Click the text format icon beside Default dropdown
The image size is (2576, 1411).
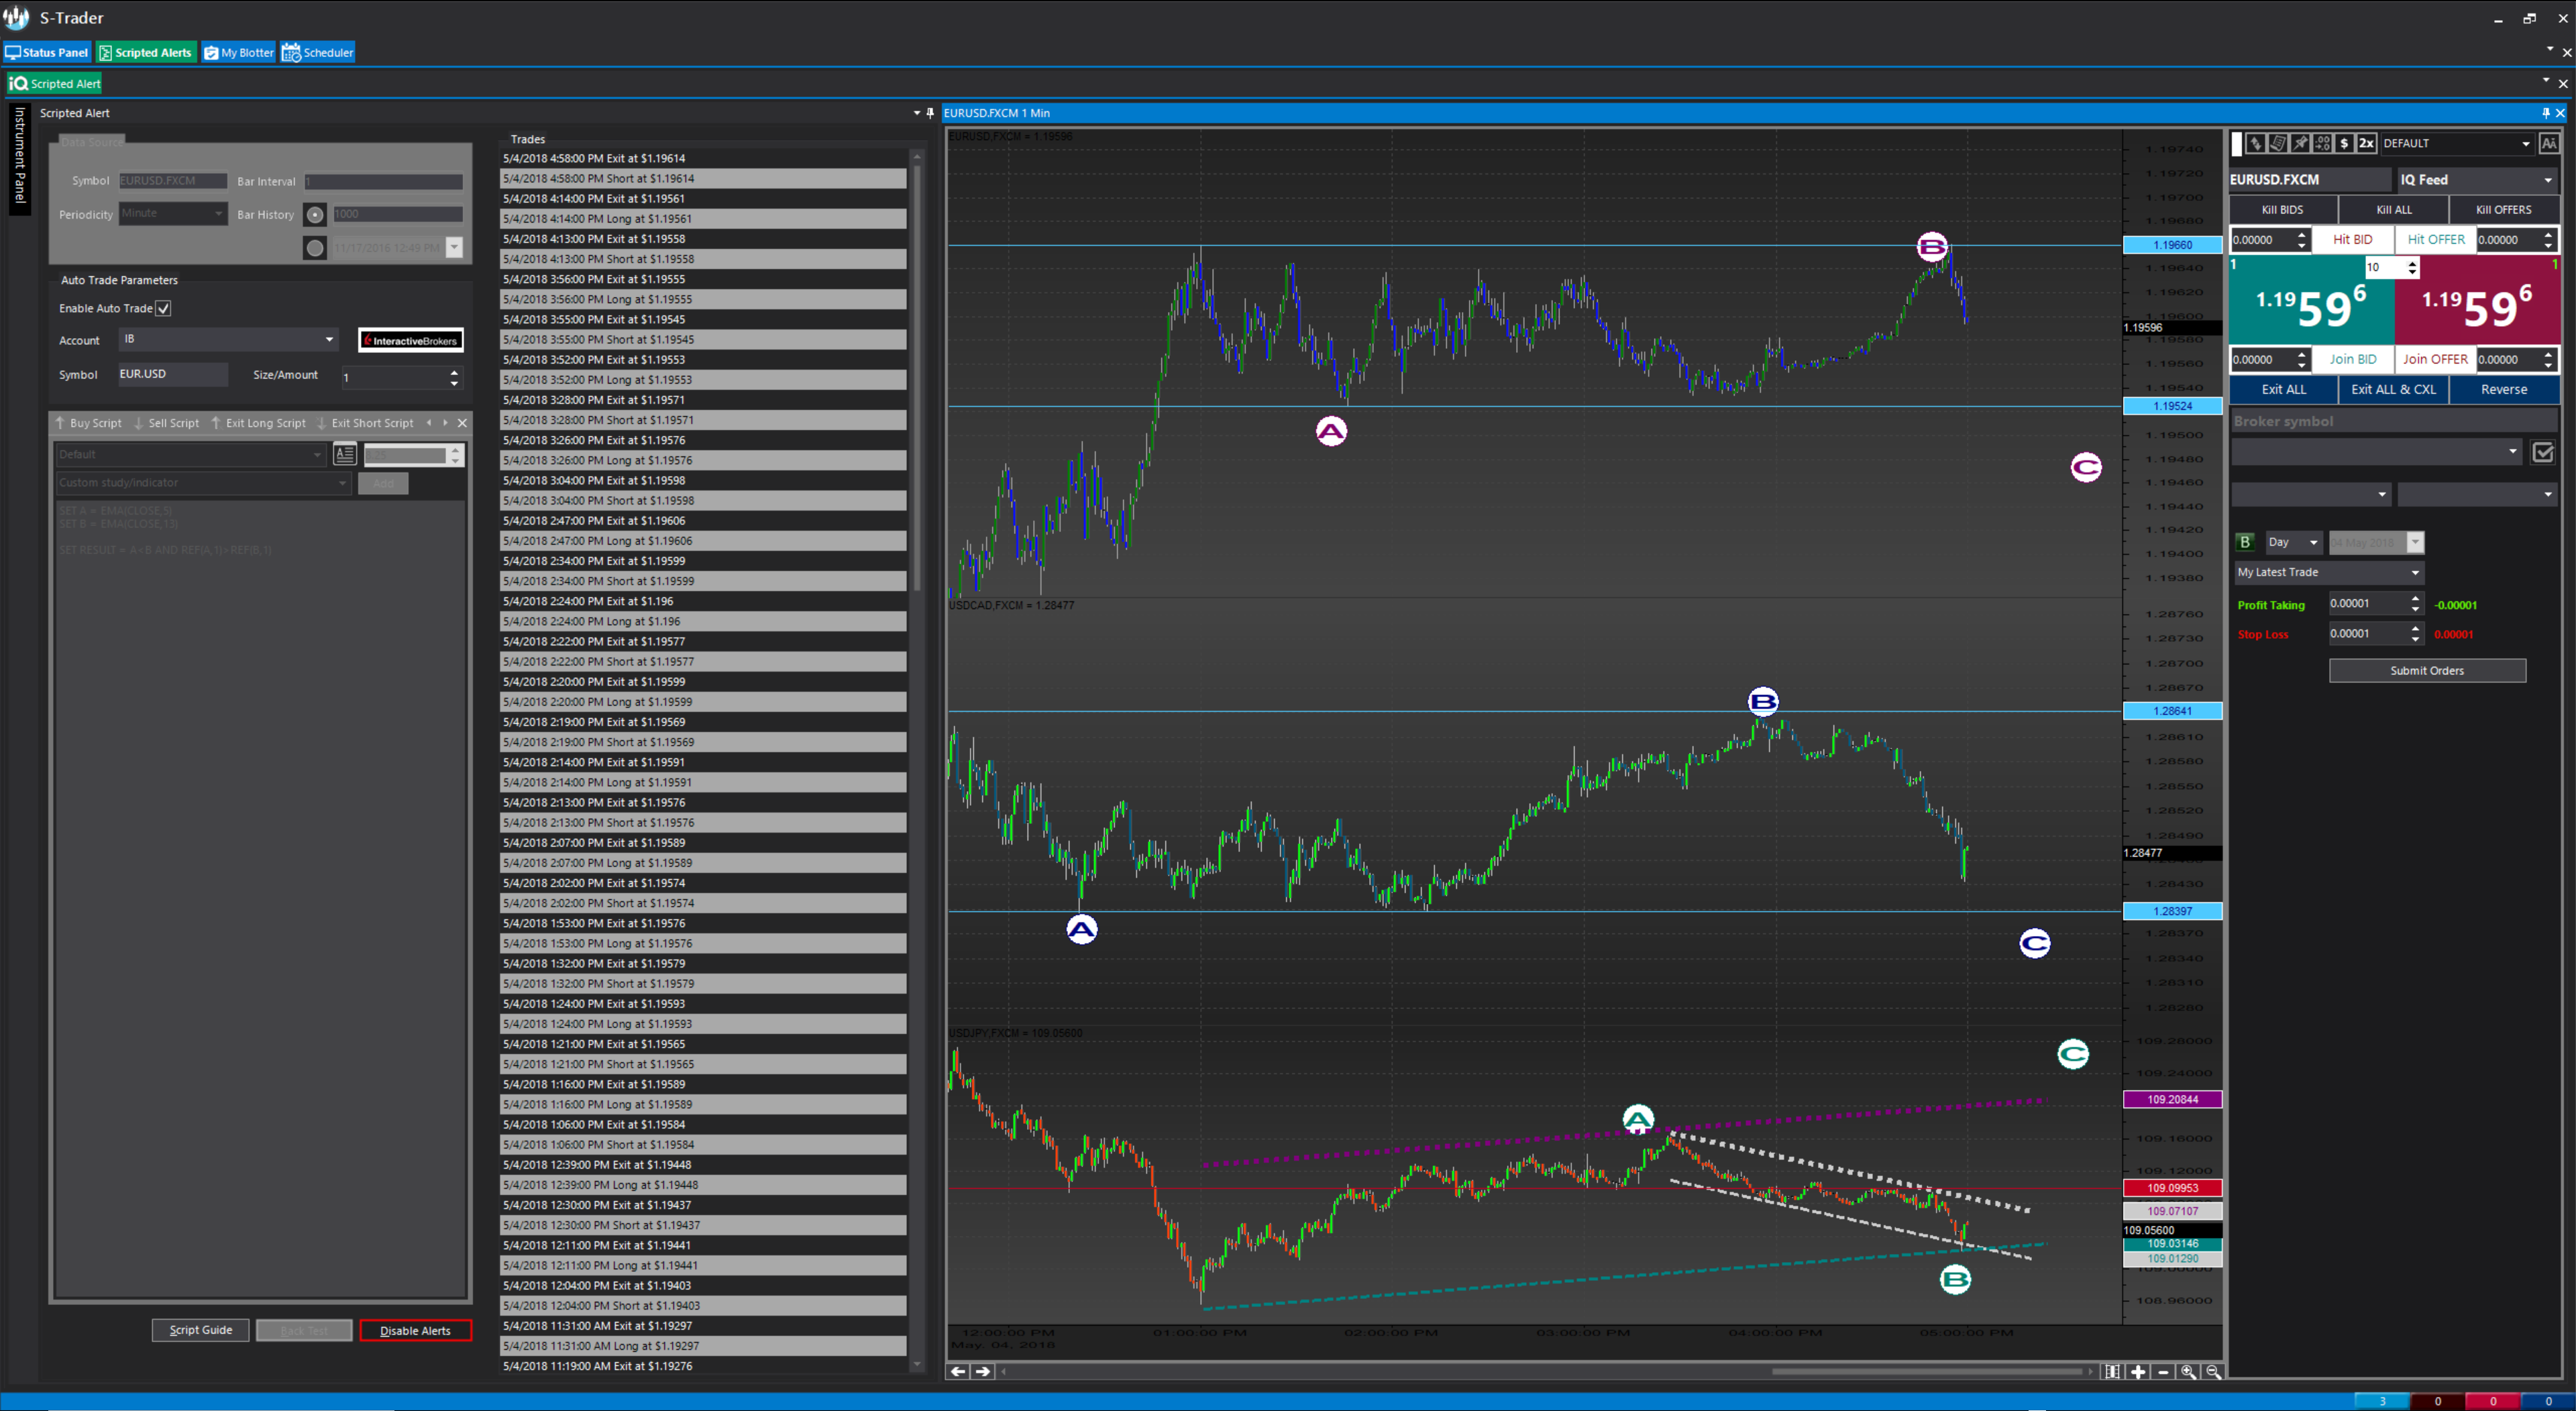tap(344, 454)
